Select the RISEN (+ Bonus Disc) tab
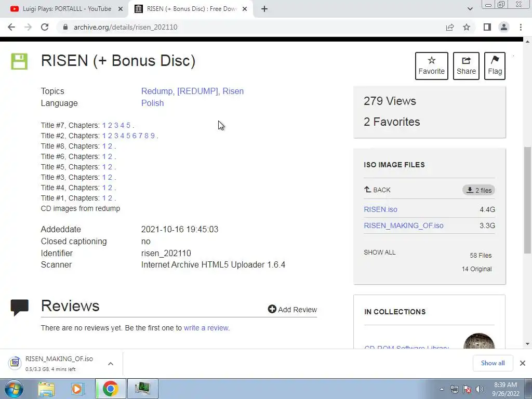The height and width of the screenshot is (399, 532). 192,9
